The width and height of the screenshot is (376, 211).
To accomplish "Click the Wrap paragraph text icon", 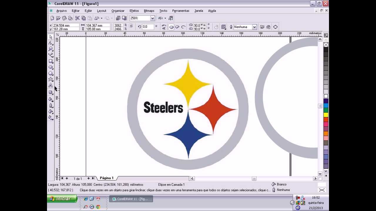I will [224, 27].
